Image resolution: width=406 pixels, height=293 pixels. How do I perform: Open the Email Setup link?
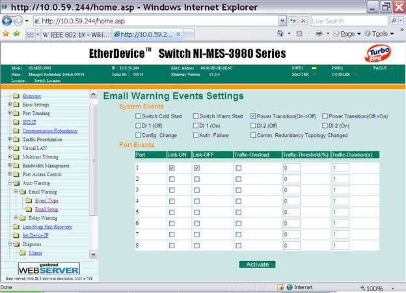46,209
